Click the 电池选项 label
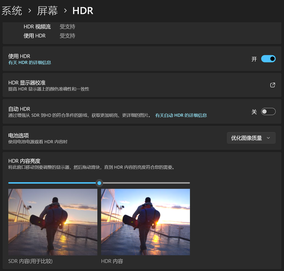This screenshot has width=284, height=271. pyautogui.click(x=19, y=135)
